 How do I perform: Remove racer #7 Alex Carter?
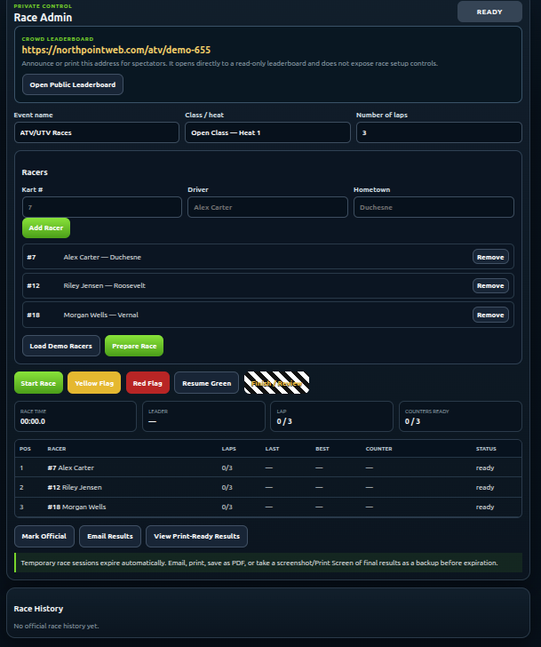pyautogui.click(x=490, y=257)
